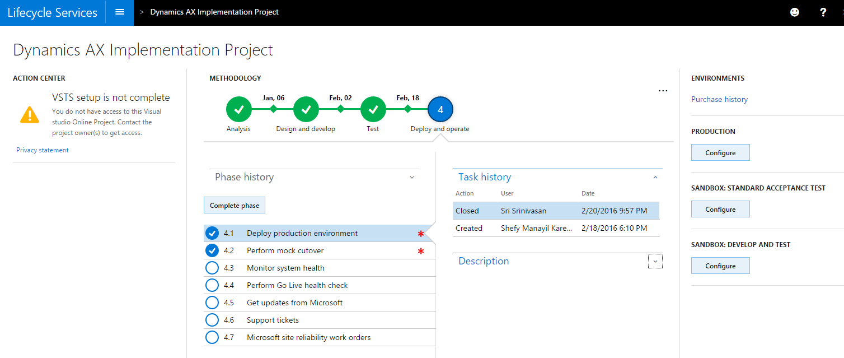Expand the Description section
844x358 pixels.
[655, 262]
